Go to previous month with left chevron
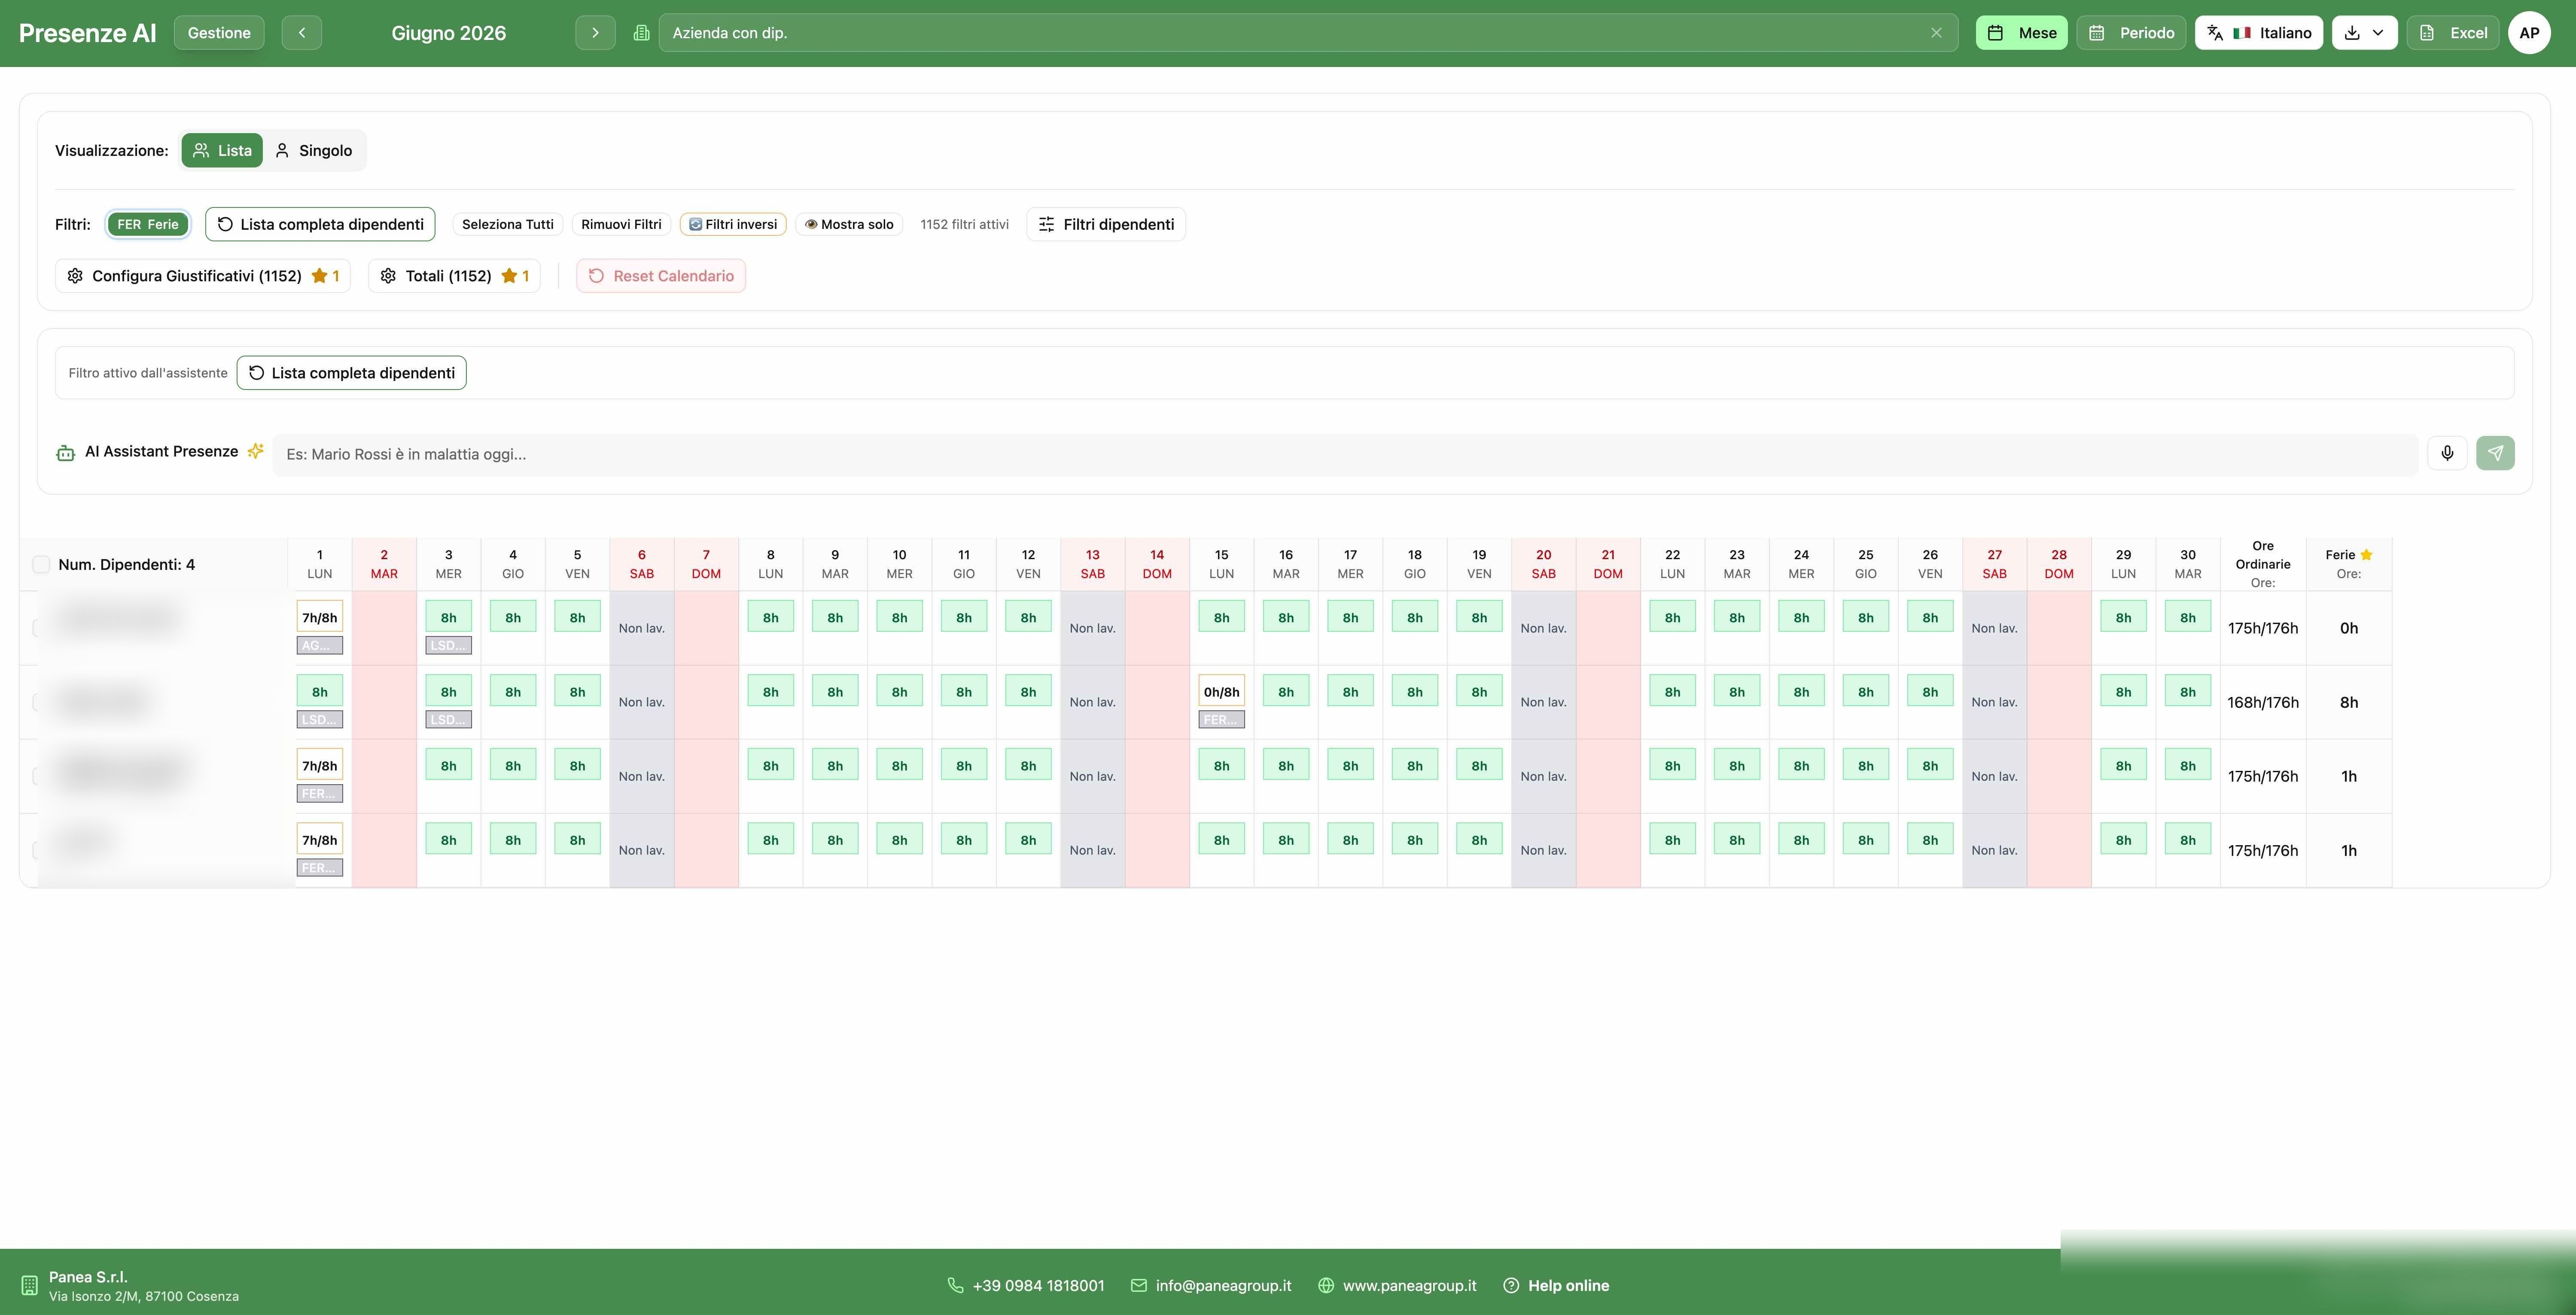This screenshot has height=1315, width=2576. point(301,33)
